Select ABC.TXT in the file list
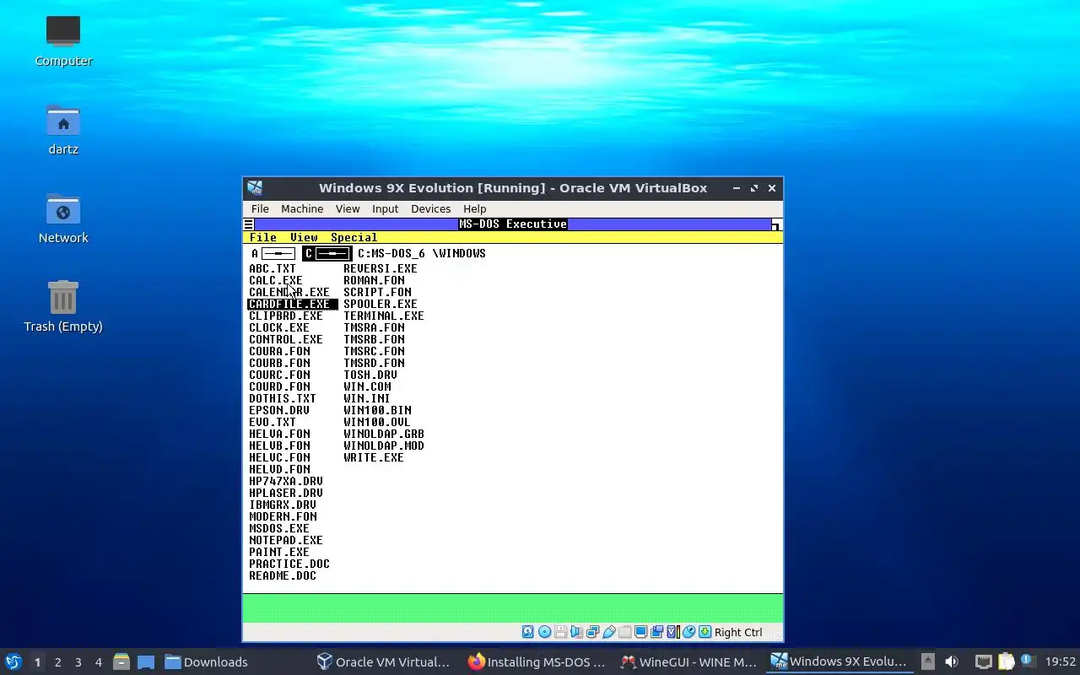Image resolution: width=1080 pixels, height=675 pixels. [x=272, y=268]
